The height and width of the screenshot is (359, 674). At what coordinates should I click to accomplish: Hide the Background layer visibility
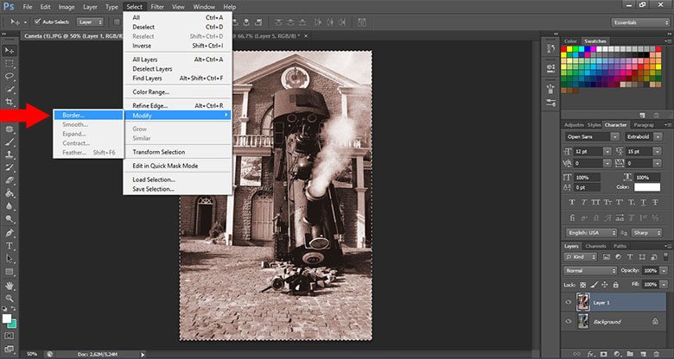[x=567, y=321]
